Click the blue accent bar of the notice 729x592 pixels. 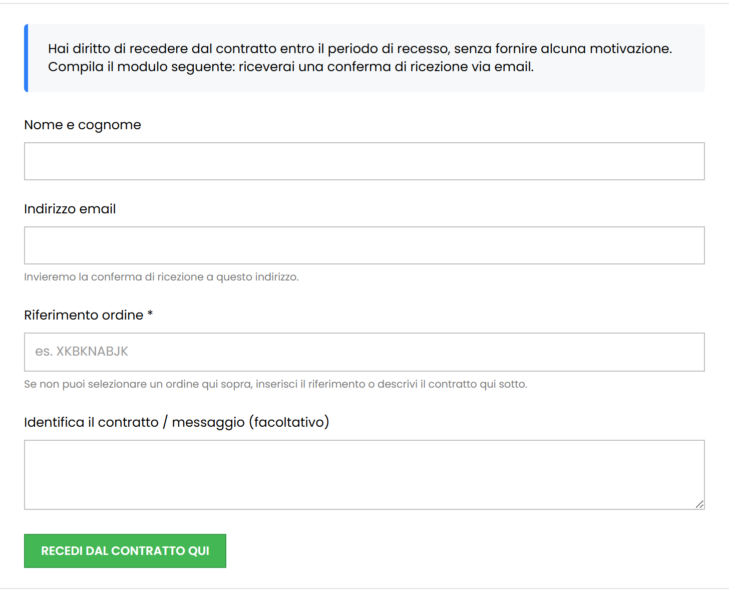(26, 58)
